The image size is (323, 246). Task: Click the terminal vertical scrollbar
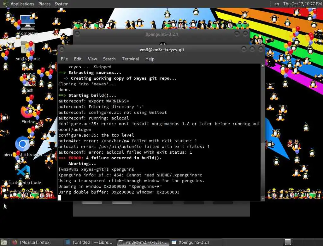pyautogui.click(x=263, y=132)
